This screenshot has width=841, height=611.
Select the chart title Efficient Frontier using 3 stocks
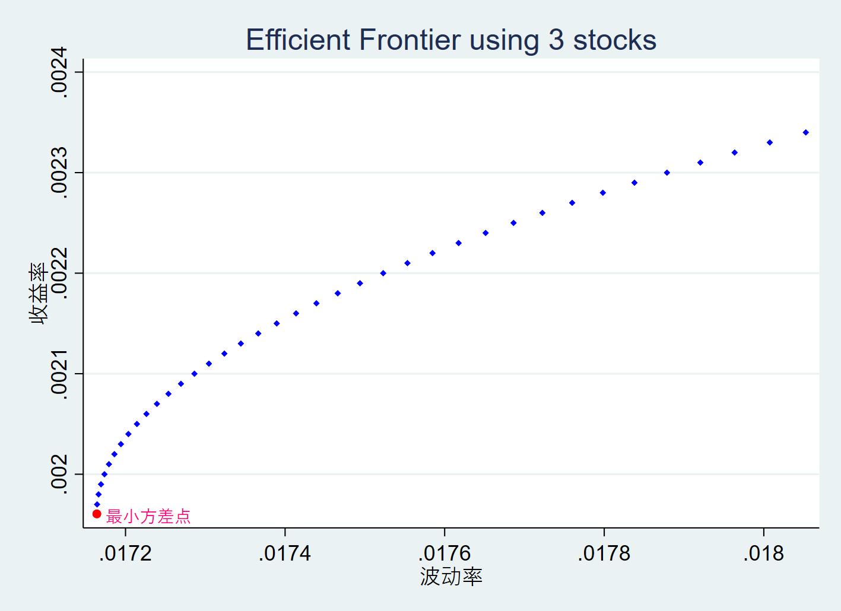tap(451, 40)
